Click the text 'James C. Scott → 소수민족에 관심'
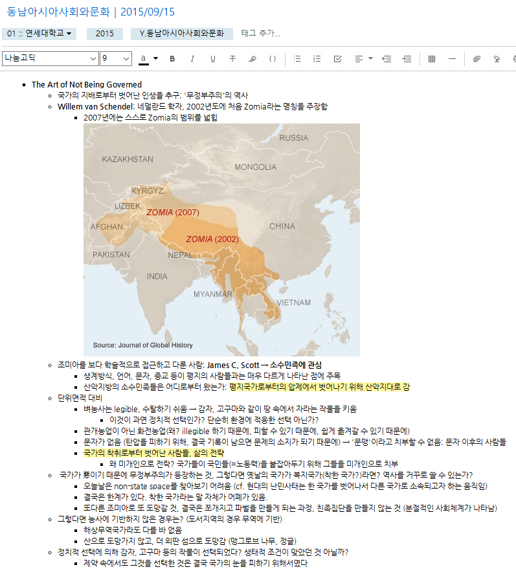Image resolution: width=516 pixels, height=578 pixels. (x=264, y=365)
